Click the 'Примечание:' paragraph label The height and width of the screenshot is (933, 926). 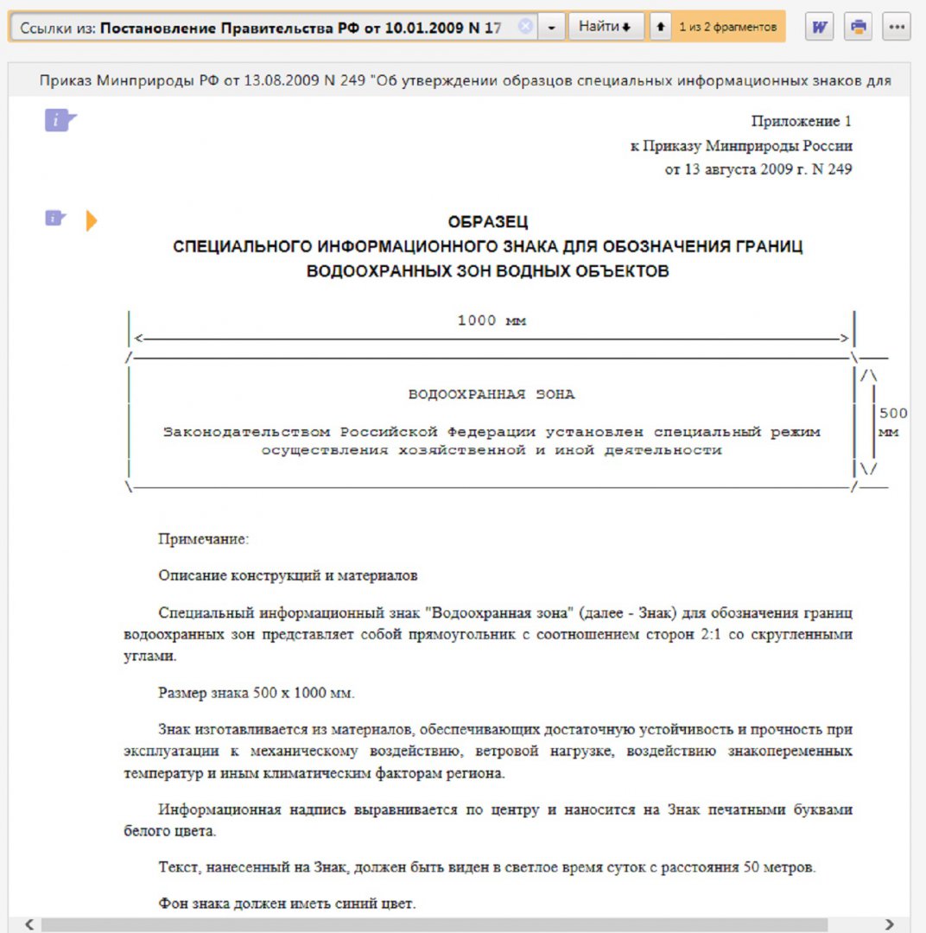[203, 539]
